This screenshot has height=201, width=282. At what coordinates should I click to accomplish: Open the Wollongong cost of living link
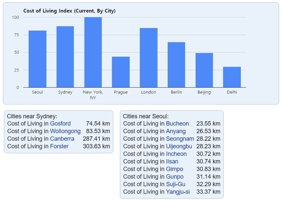pyautogui.click(x=65, y=131)
